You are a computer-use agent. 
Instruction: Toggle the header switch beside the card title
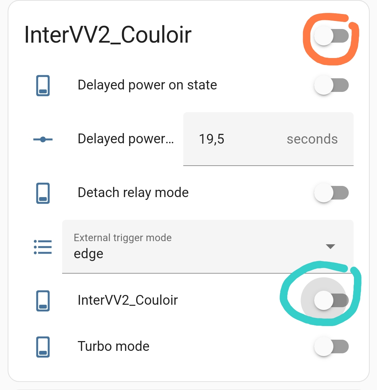coord(331,36)
